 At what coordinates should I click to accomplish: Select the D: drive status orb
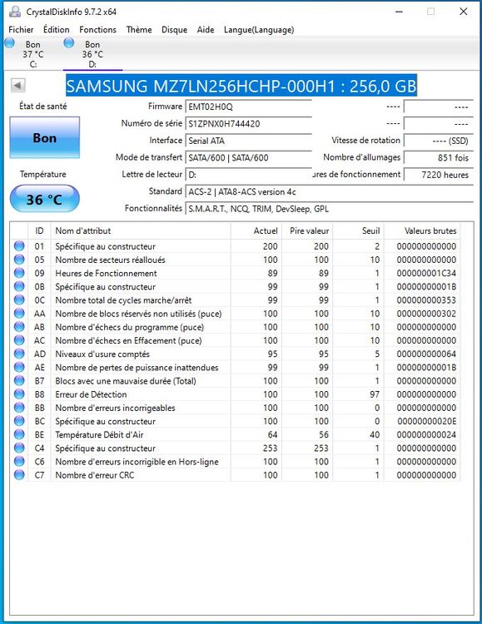pyautogui.click(x=69, y=42)
